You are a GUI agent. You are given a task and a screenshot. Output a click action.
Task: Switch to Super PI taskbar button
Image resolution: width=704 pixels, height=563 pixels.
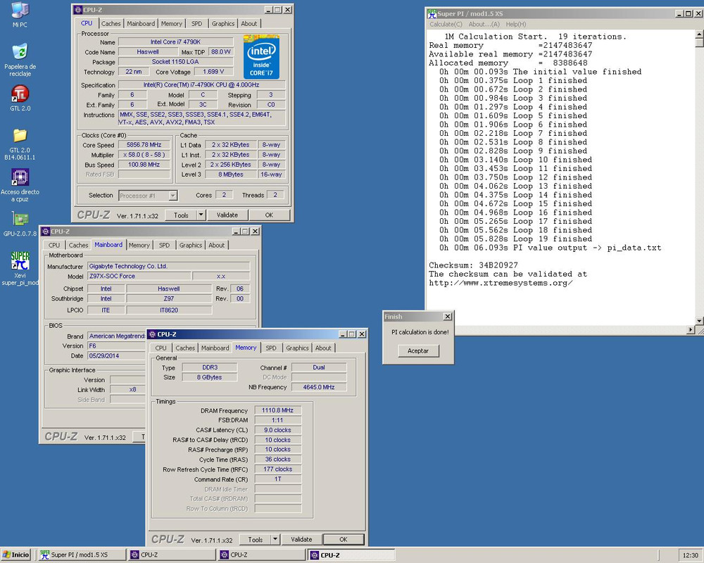point(81,555)
